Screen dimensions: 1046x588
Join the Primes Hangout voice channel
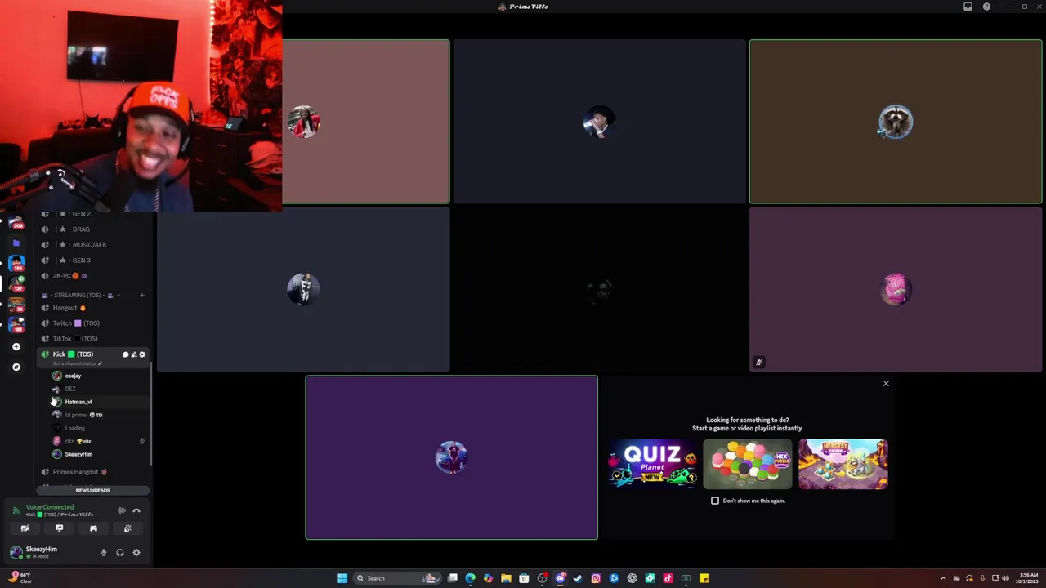click(x=94, y=472)
